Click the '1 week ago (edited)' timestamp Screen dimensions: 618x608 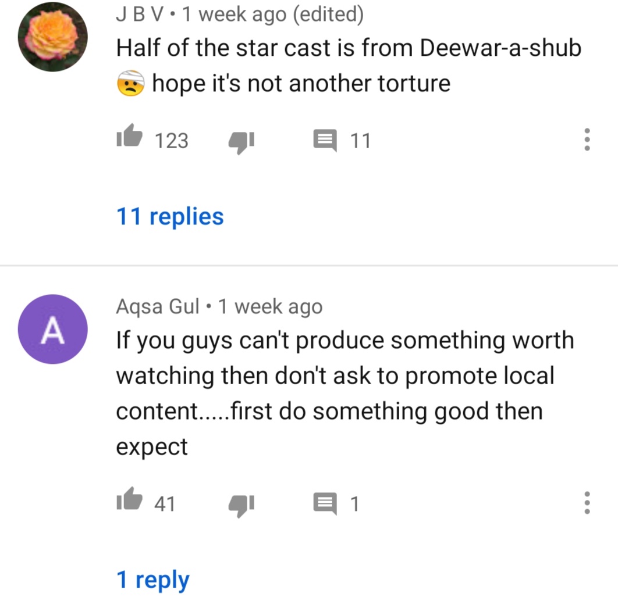[273, 15]
